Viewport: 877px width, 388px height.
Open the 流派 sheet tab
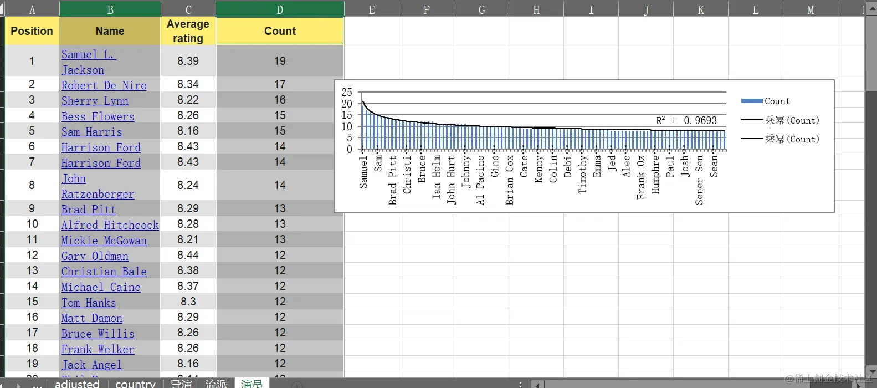pyautogui.click(x=216, y=384)
